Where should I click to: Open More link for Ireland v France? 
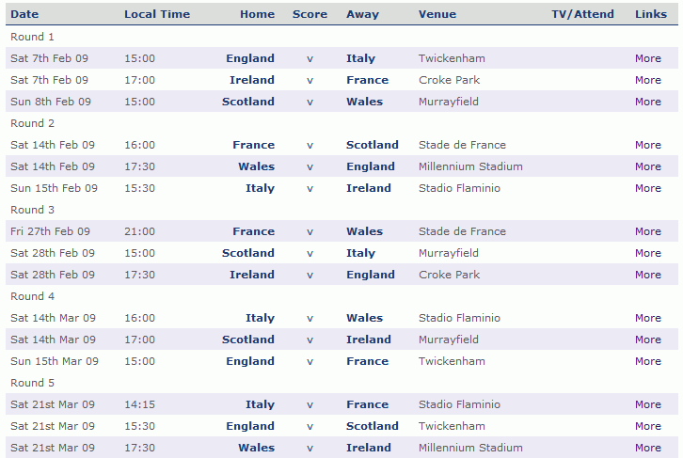(x=647, y=80)
